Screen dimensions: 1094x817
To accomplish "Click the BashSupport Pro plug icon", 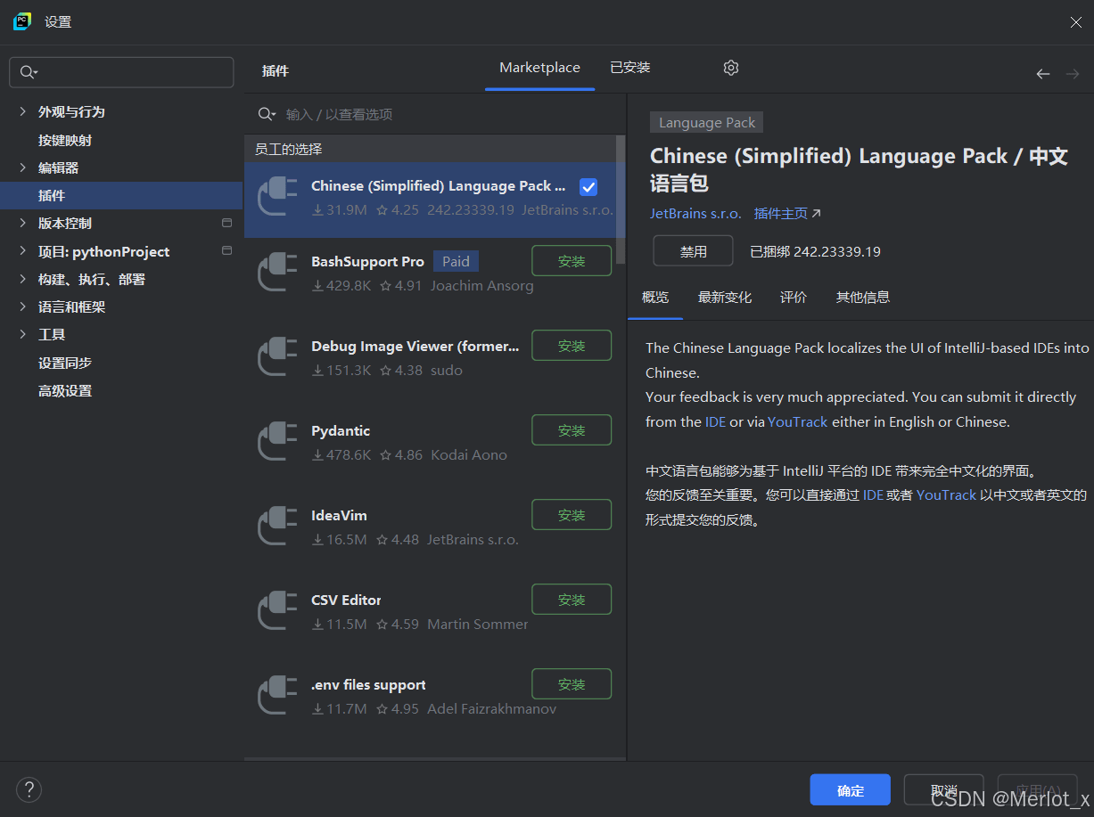I will 277,273.
